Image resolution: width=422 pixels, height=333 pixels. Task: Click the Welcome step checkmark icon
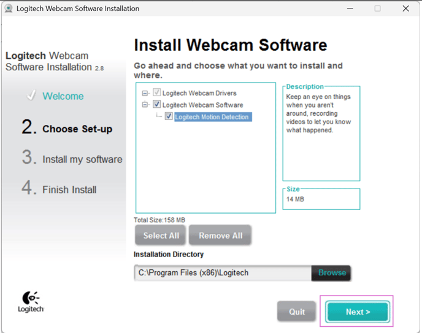31,96
